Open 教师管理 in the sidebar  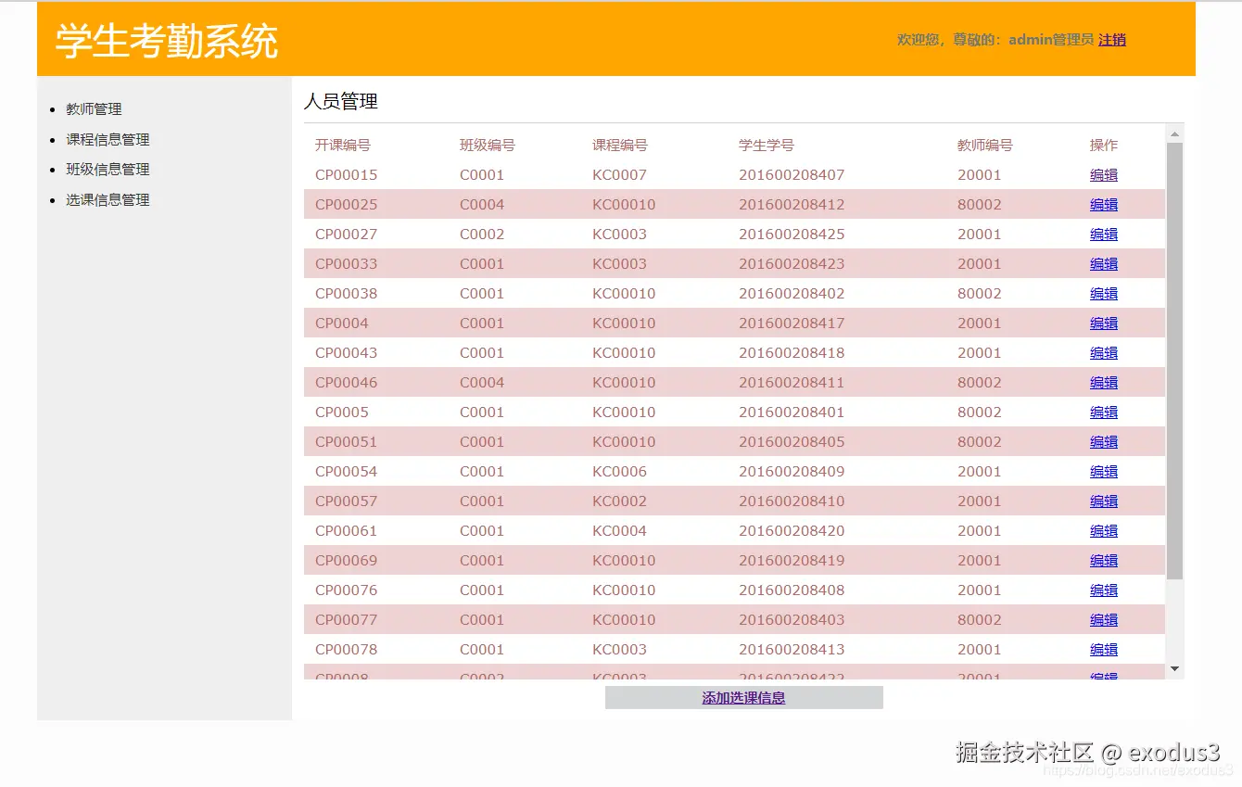94,109
